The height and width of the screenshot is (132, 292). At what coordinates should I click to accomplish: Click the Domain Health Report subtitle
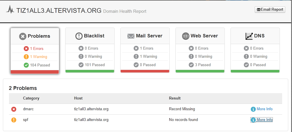pyautogui.click(x=125, y=11)
